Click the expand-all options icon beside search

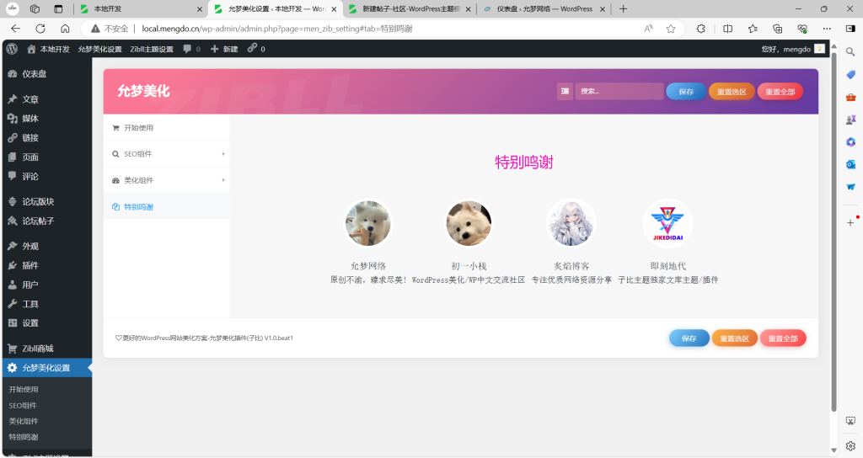(x=565, y=92)
